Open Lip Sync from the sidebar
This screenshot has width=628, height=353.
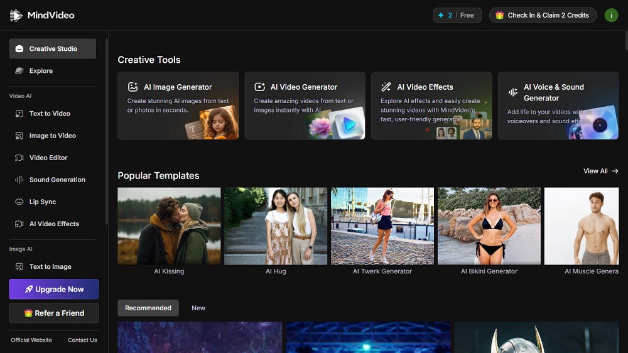(53, 202)
